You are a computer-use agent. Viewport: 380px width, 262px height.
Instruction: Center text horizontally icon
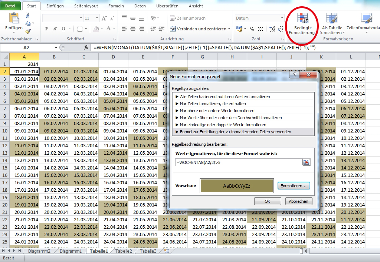coord(133,29)
